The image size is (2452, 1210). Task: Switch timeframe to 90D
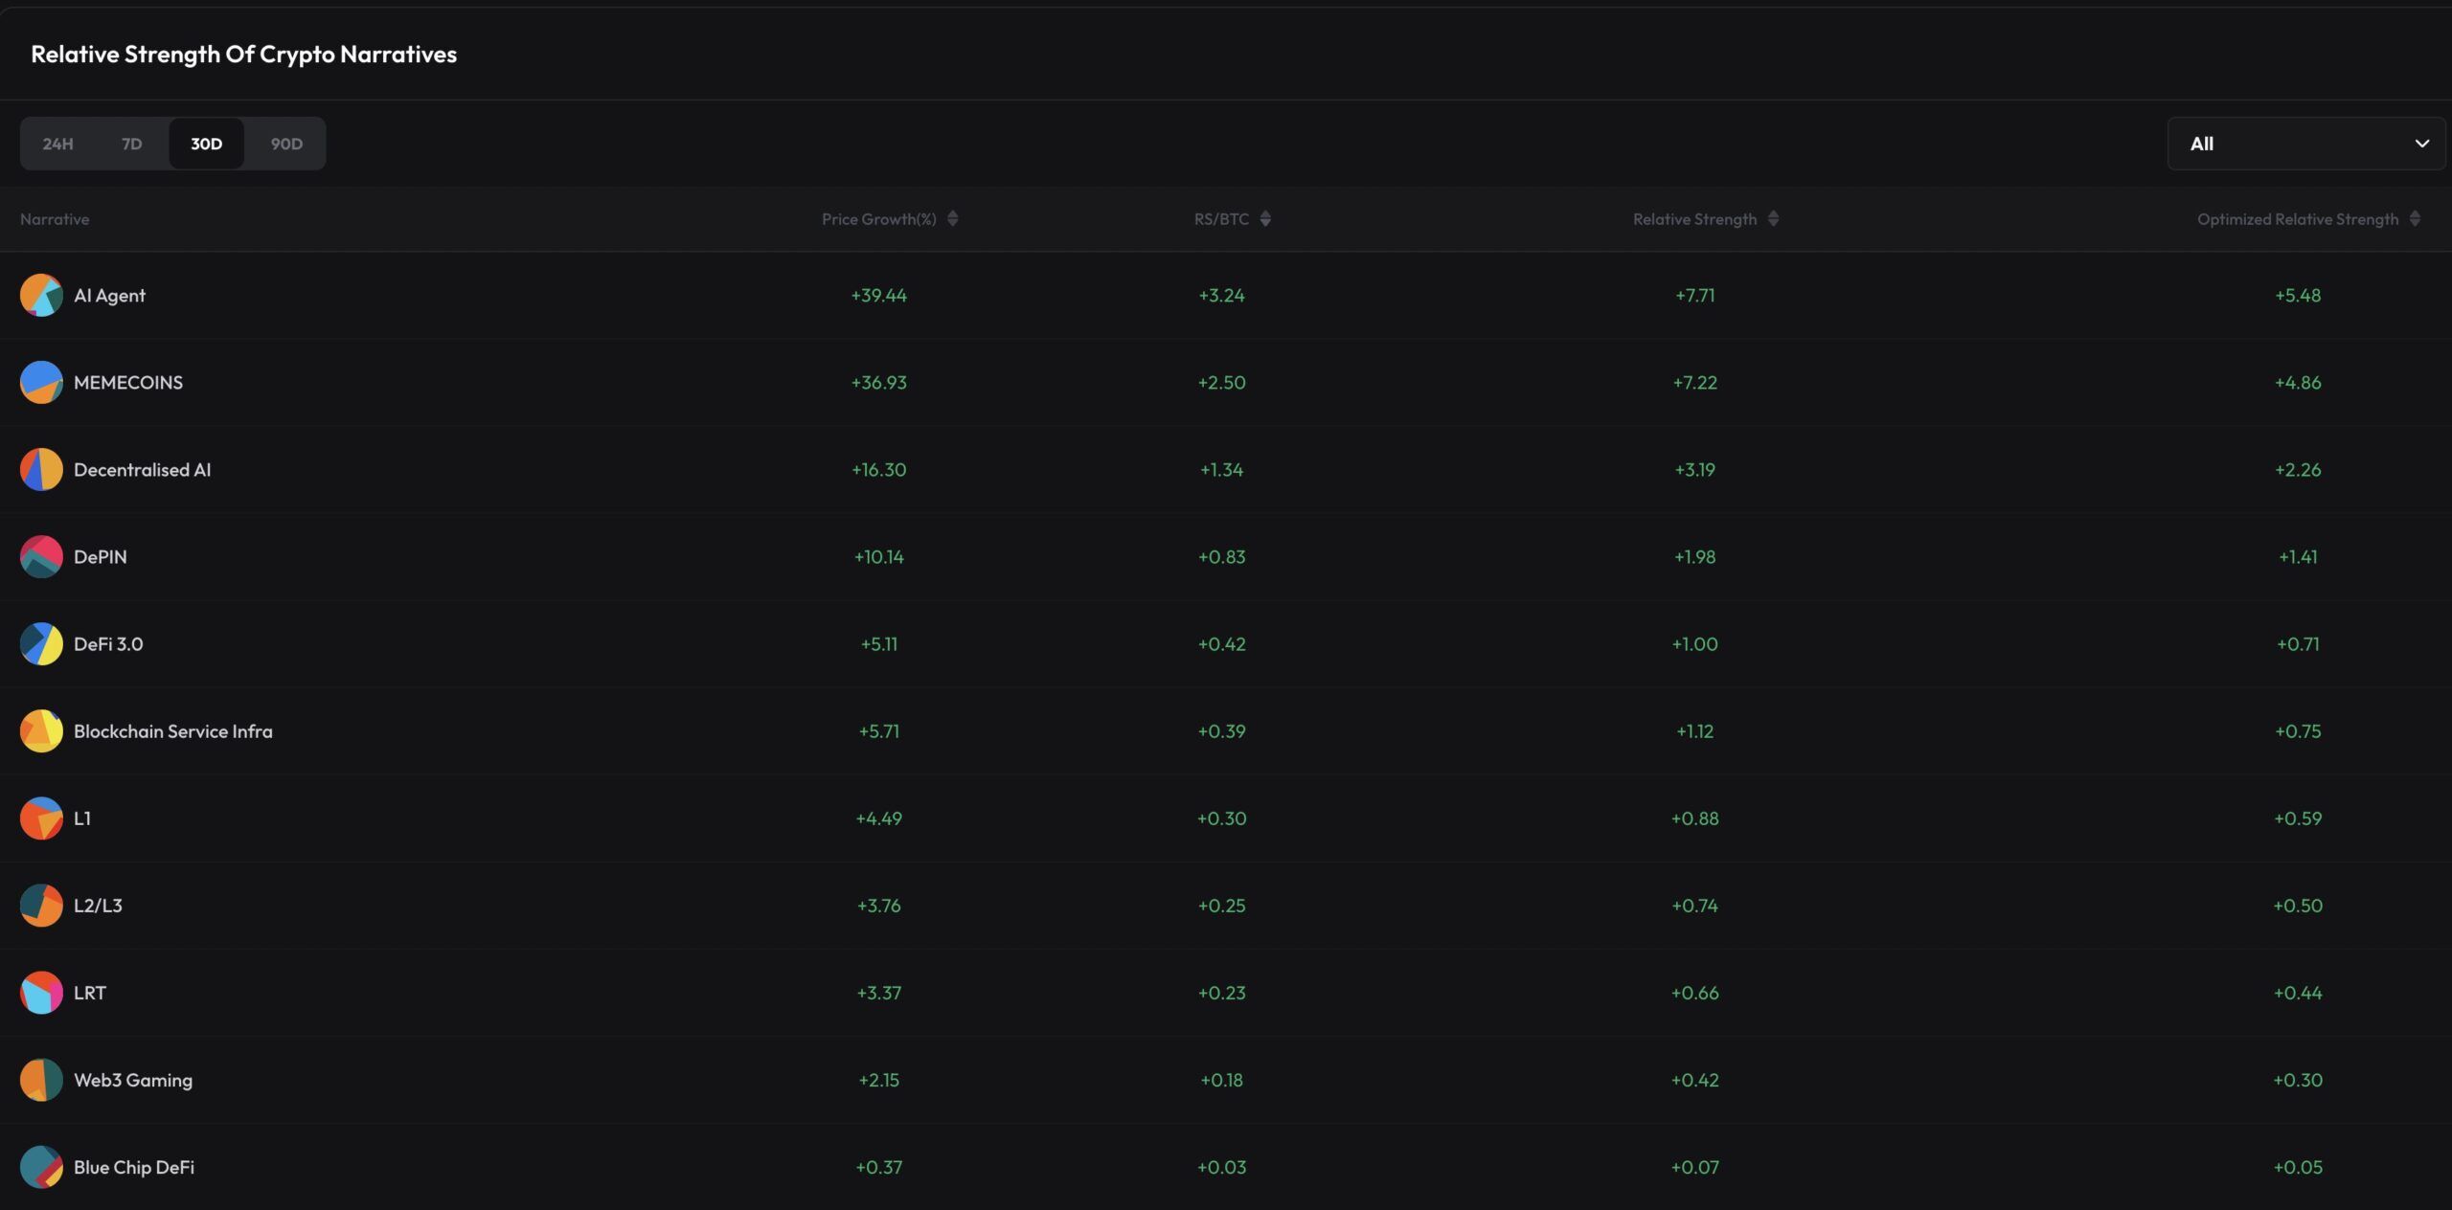[x=286, y=144]
